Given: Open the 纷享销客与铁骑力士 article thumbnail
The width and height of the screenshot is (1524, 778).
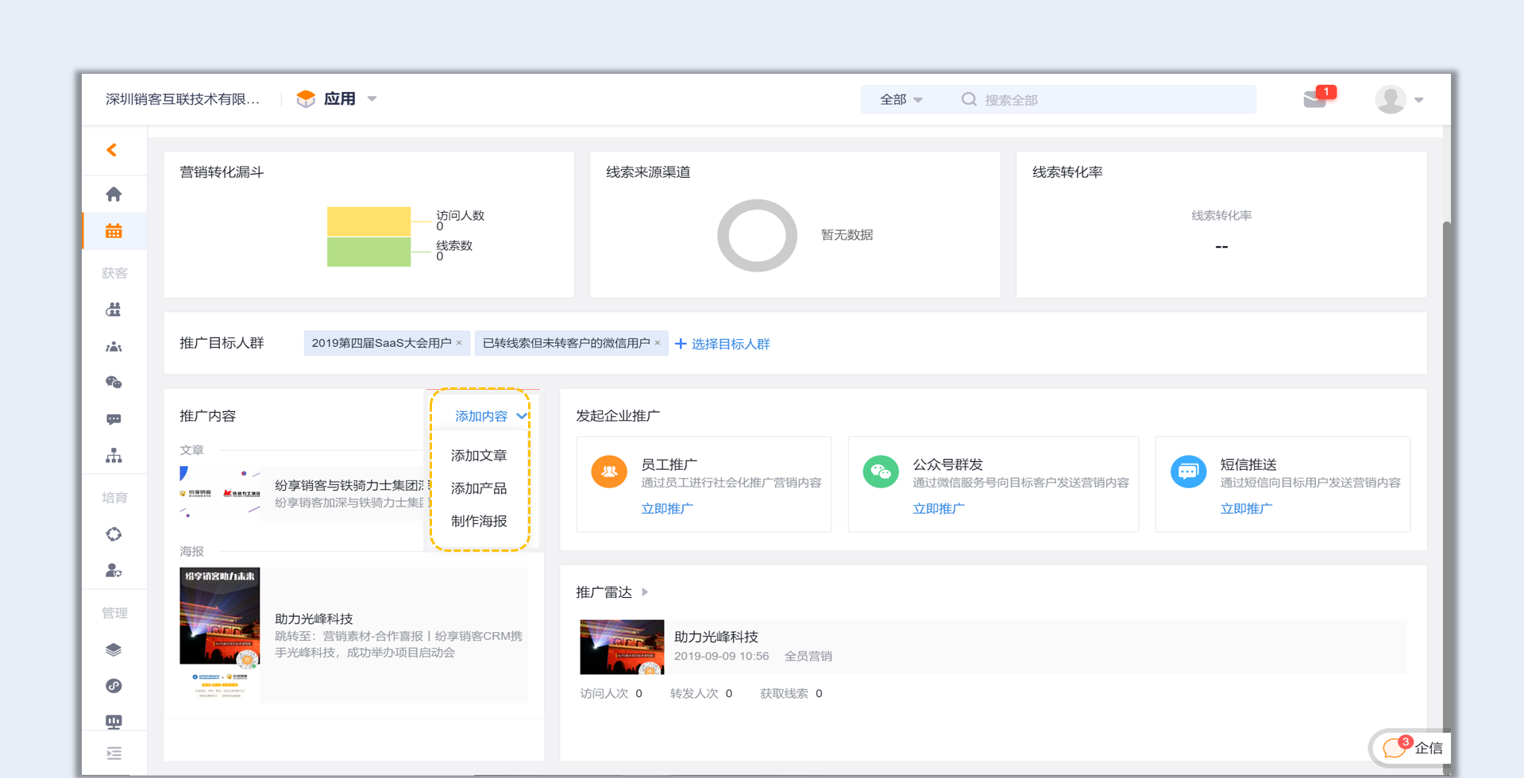Looking at the screenshot, I should click(x=220, y=493).
